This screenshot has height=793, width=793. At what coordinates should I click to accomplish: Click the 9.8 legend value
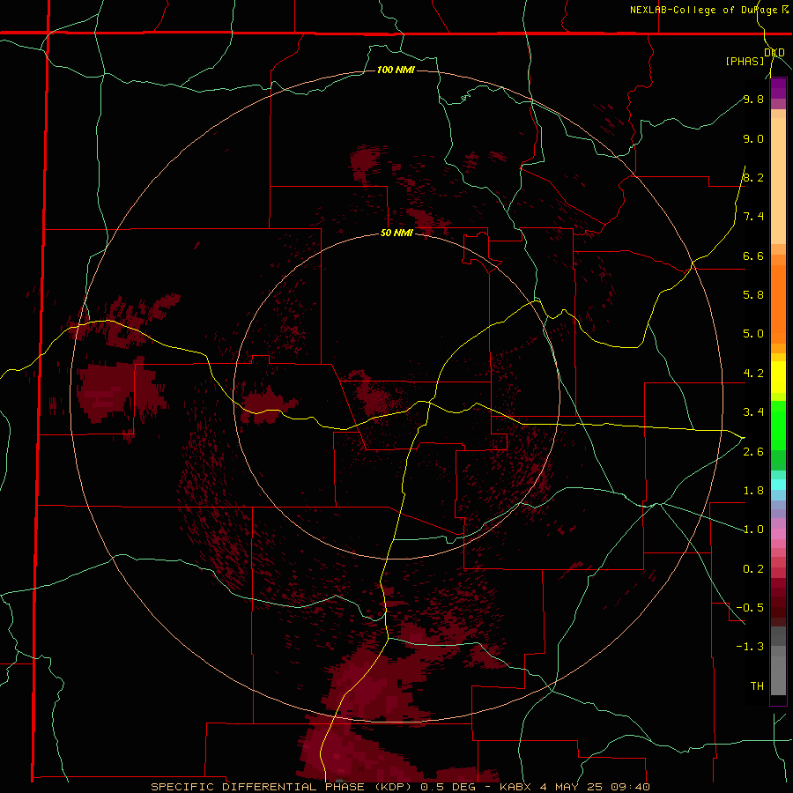753,99
